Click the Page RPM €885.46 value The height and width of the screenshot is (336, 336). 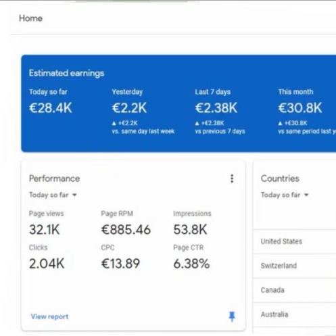[x=126, y=230]
